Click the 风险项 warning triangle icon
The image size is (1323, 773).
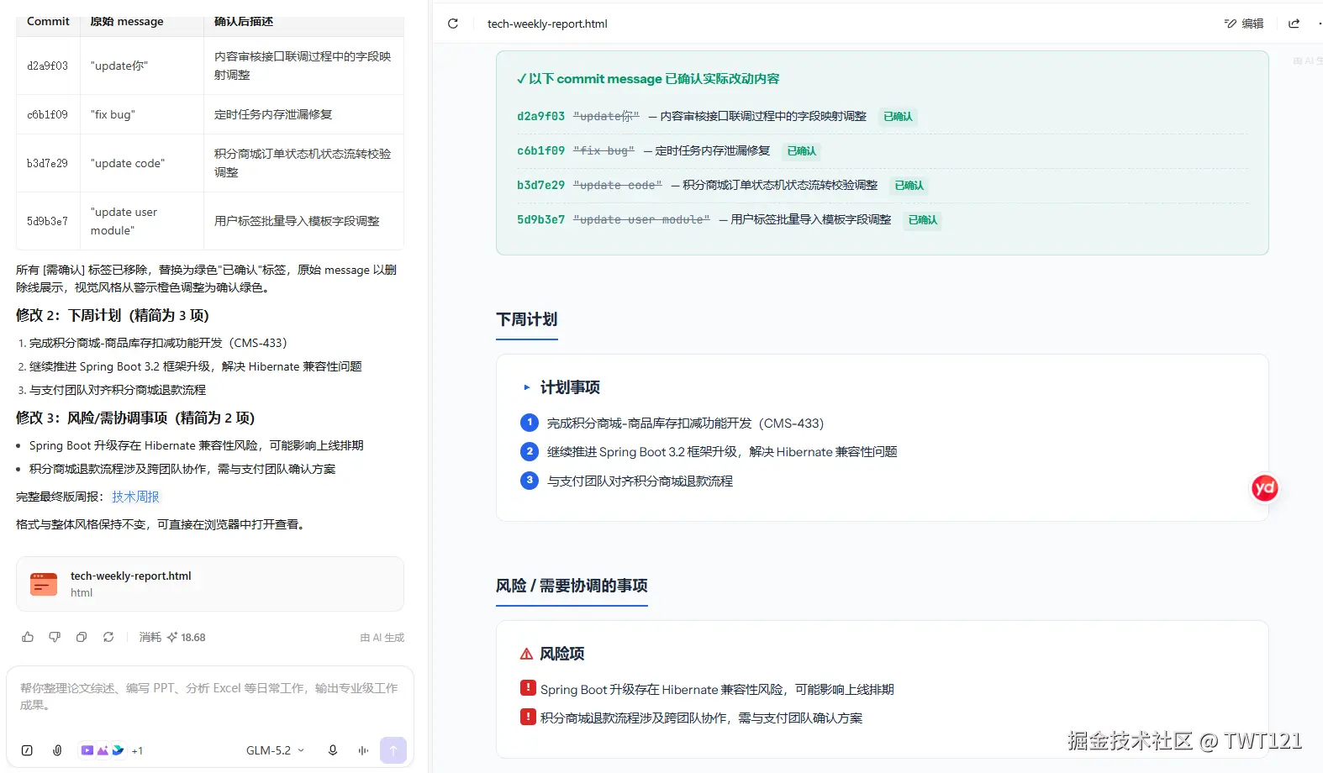tap(527, 654)
